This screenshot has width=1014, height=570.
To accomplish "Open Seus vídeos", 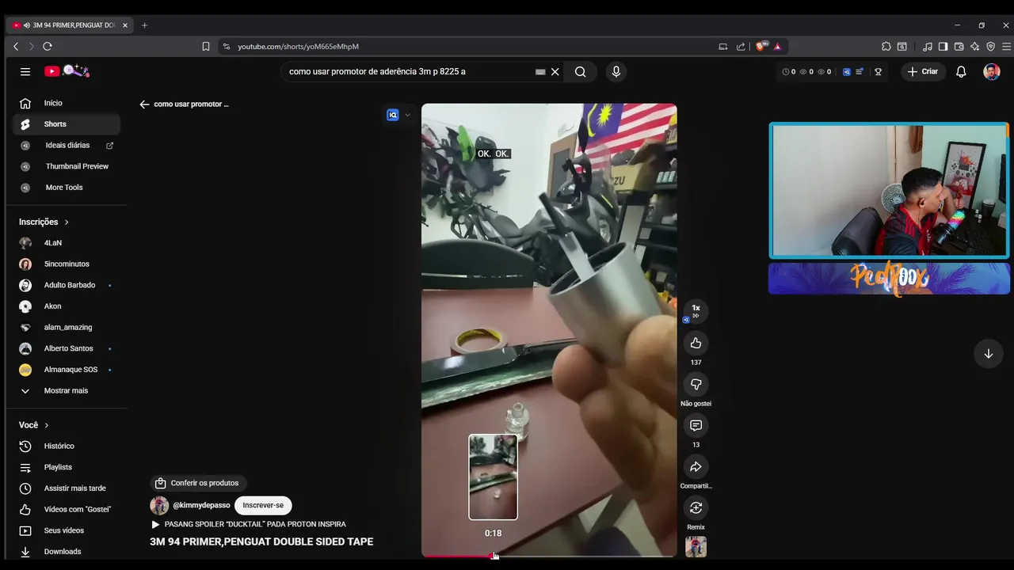I will point(67,530).
